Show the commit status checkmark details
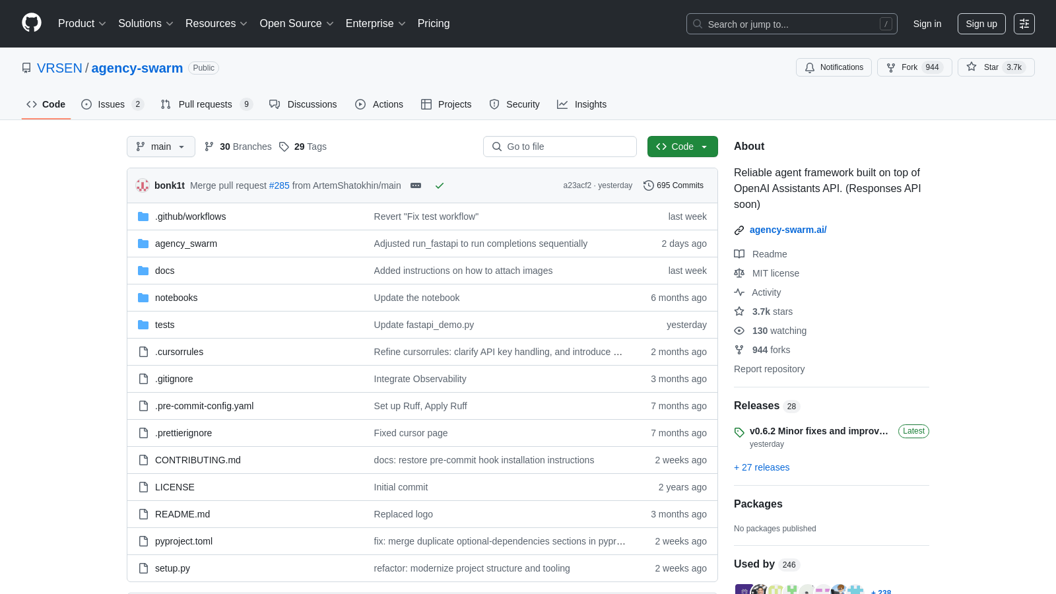Viewport: 1056px width, 594px height. (x=440, y=185)
